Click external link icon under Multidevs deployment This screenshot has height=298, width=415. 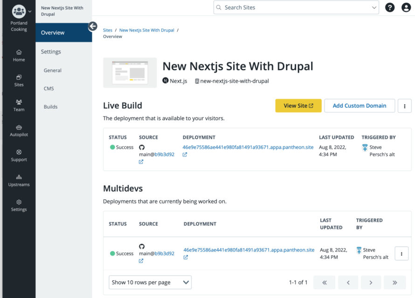tap(186, 257)
